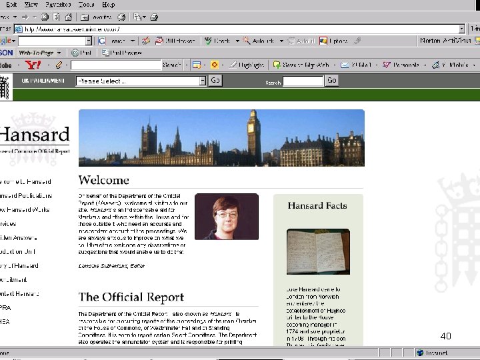Open the View menu
This screenshot has height=360, width=480.
(x=31, y=4)
